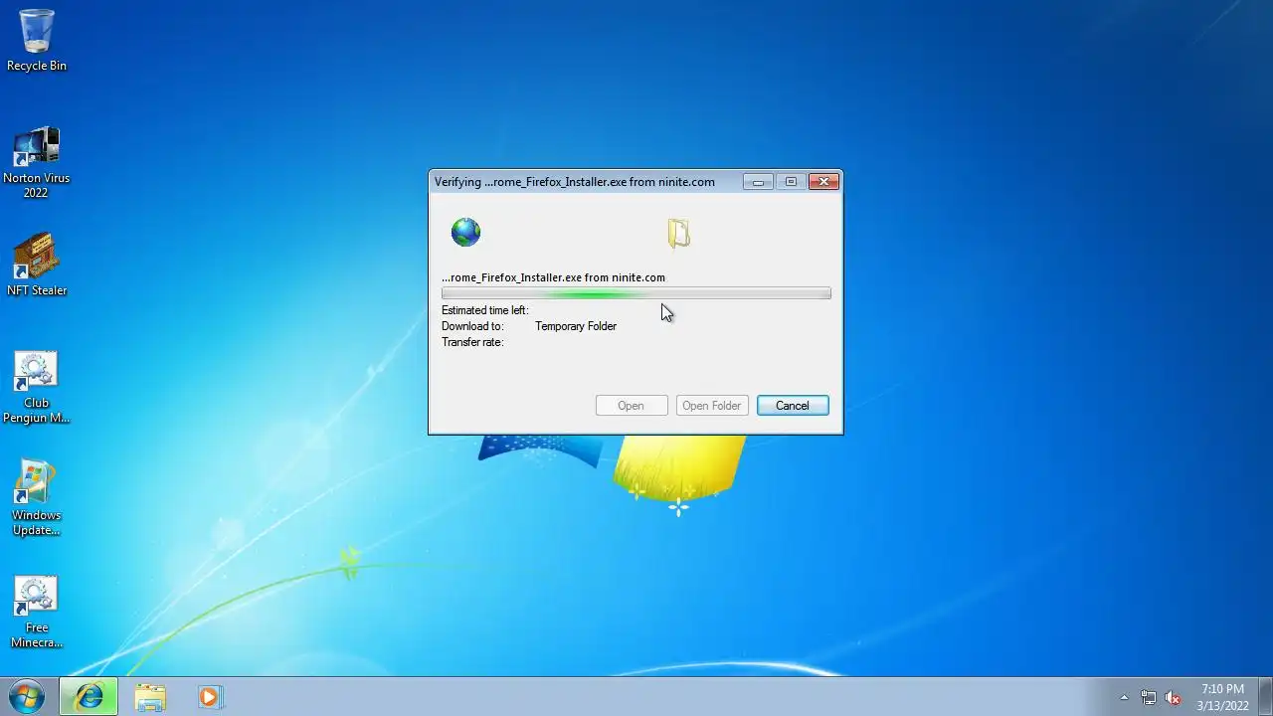The height and width of the screenshot is (716, 1273).
Task: Click the globe icon in download dialog
Action: click(465, 233)
